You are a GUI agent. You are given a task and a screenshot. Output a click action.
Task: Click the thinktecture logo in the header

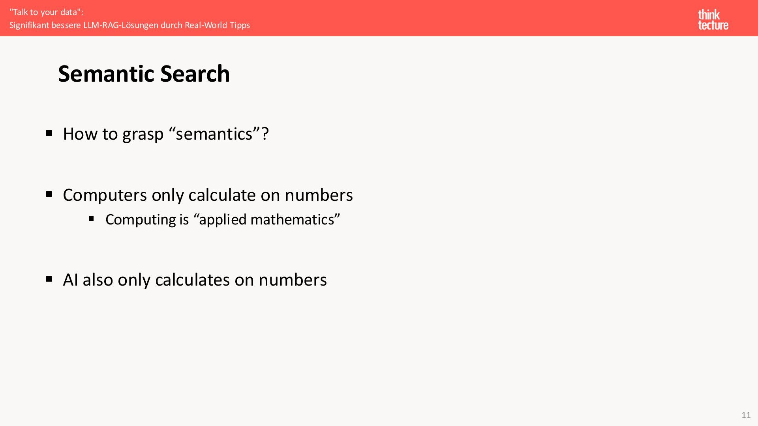coord(713,20)
